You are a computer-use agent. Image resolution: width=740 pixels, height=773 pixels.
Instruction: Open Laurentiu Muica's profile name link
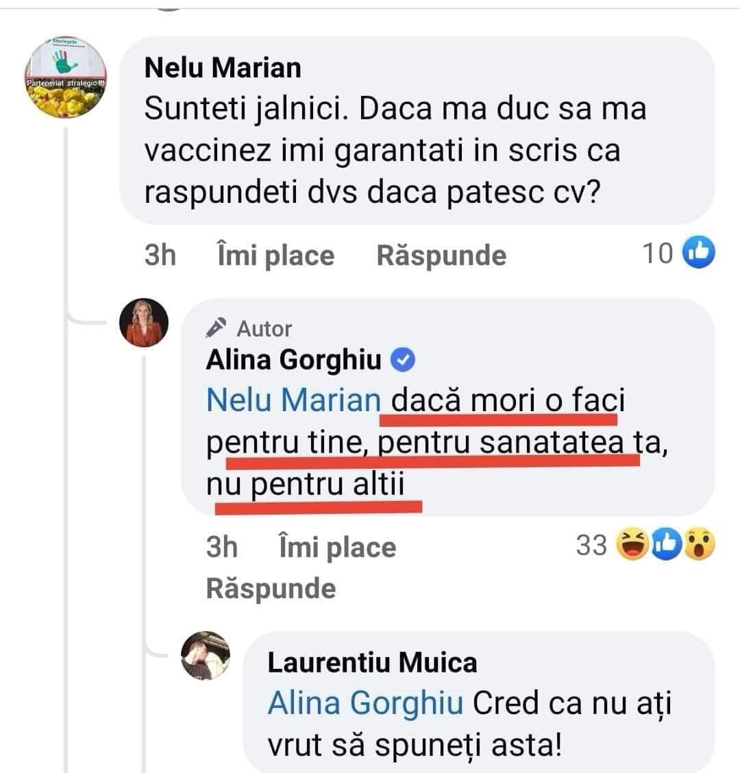tap(372, 662)
